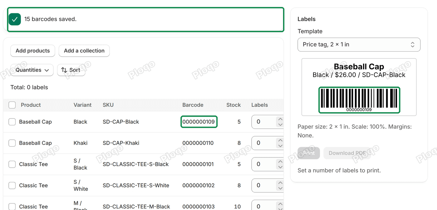This screenshot has height=210, width=437.
Task: Click SKU SD-CAP-Black in table
Action: pyautogui.click(x=121, y=122)
